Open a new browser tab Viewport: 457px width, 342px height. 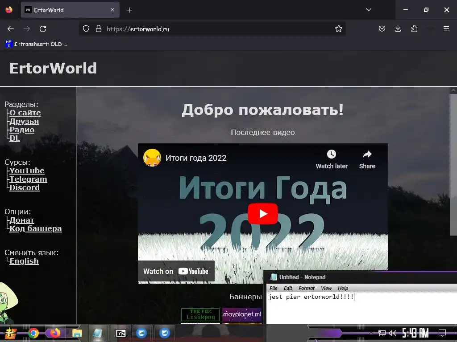coord(129,10)
